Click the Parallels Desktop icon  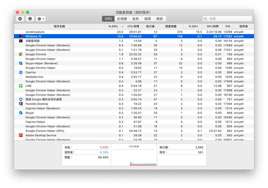pos(21,104)
